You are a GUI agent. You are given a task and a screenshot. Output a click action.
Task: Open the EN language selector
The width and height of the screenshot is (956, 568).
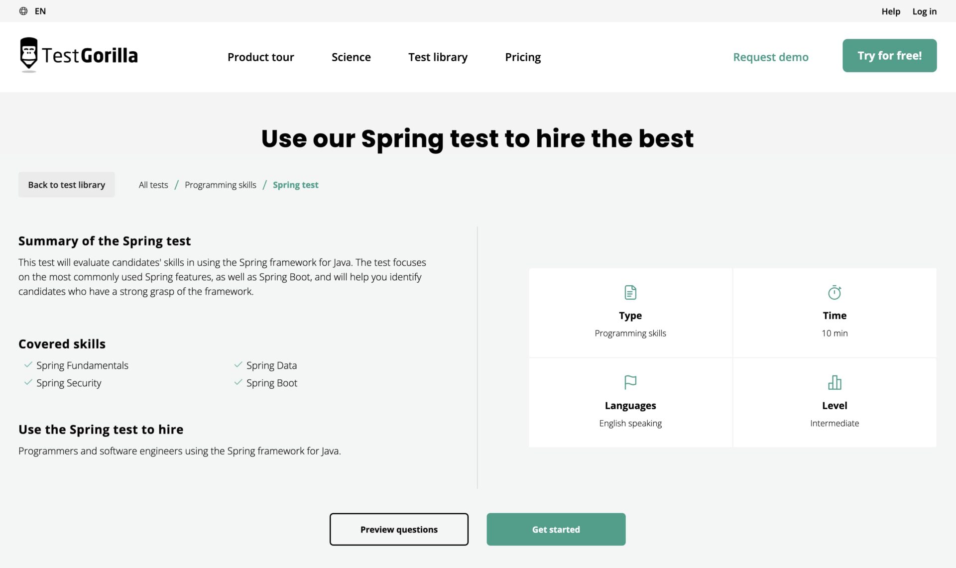40,11
